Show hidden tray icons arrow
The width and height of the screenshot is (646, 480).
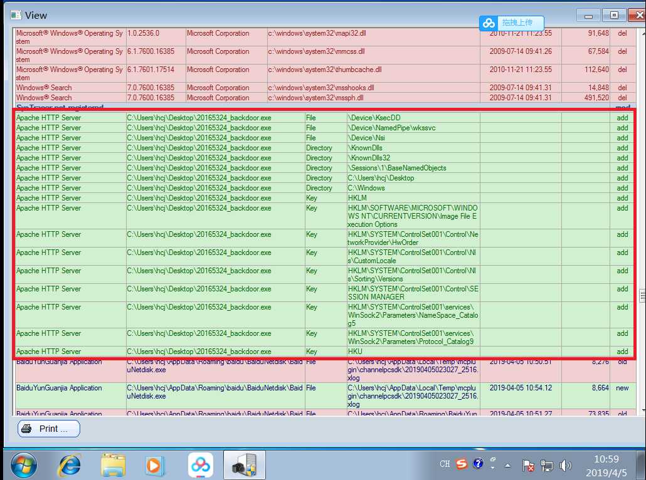coord(507,466)
